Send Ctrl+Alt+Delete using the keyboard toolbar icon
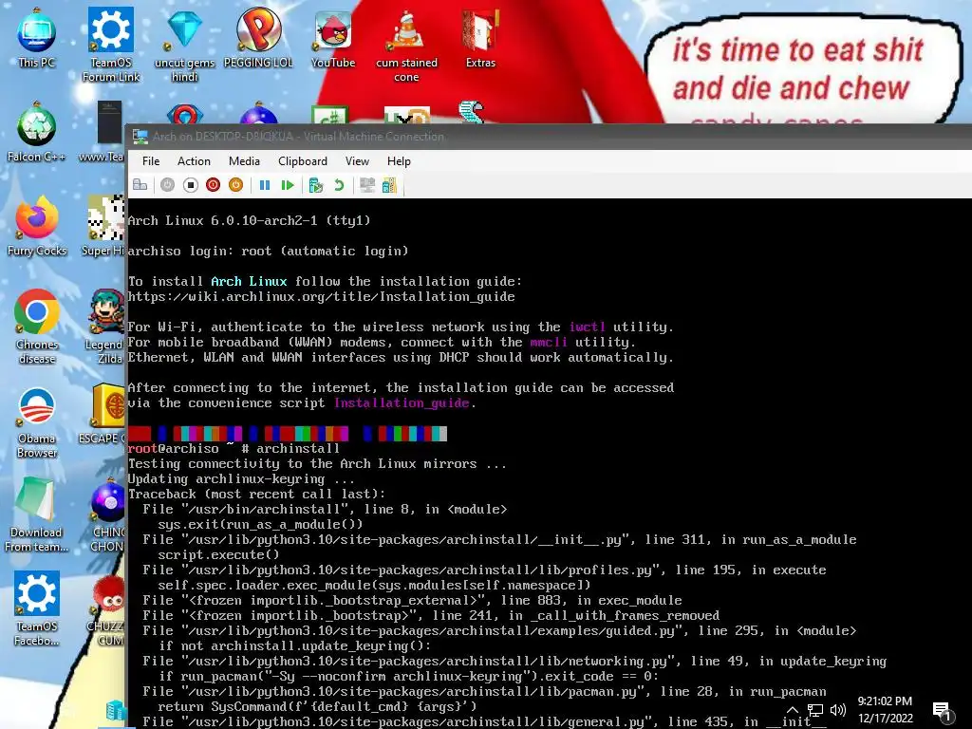 (140, 185)
